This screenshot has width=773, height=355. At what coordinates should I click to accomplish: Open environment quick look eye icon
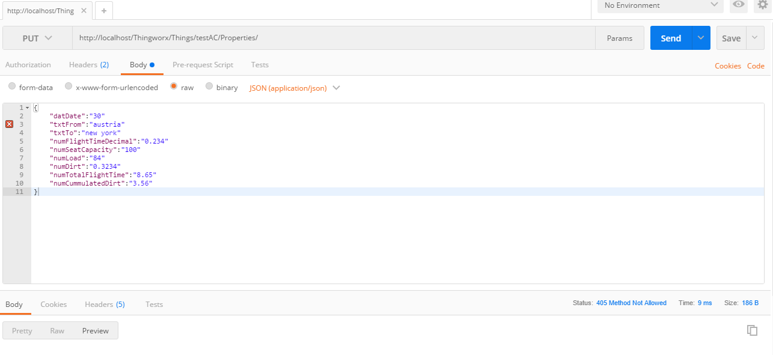click(738, 5)
